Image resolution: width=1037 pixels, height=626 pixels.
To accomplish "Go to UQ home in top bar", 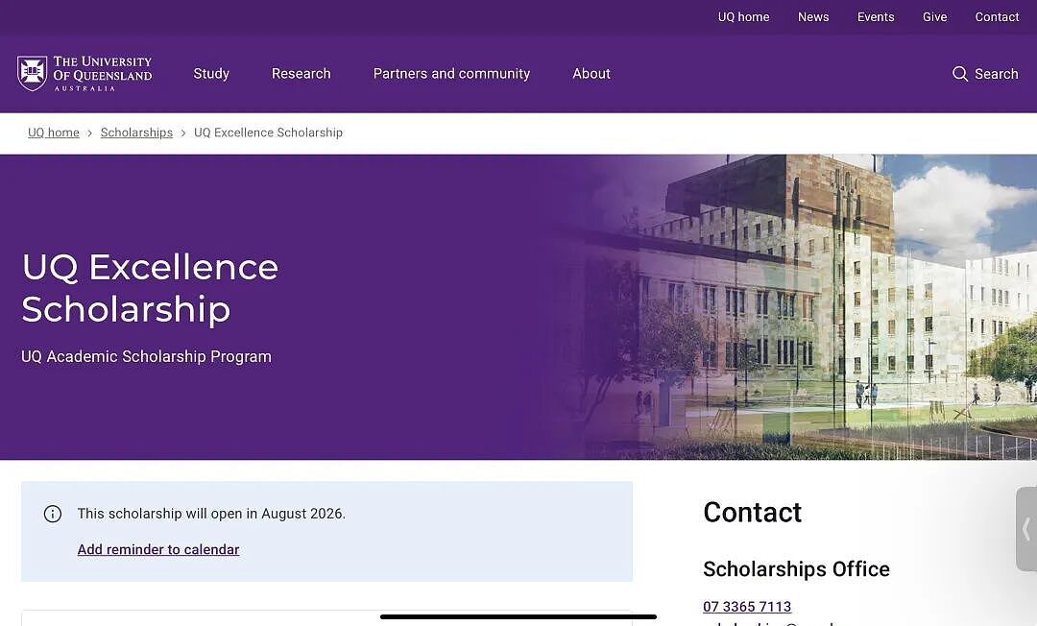I will pos(743,17).
